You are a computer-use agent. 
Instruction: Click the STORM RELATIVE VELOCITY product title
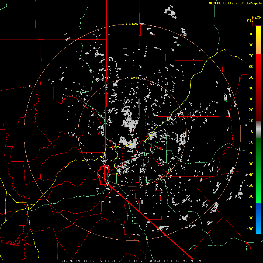click(91, 261)
